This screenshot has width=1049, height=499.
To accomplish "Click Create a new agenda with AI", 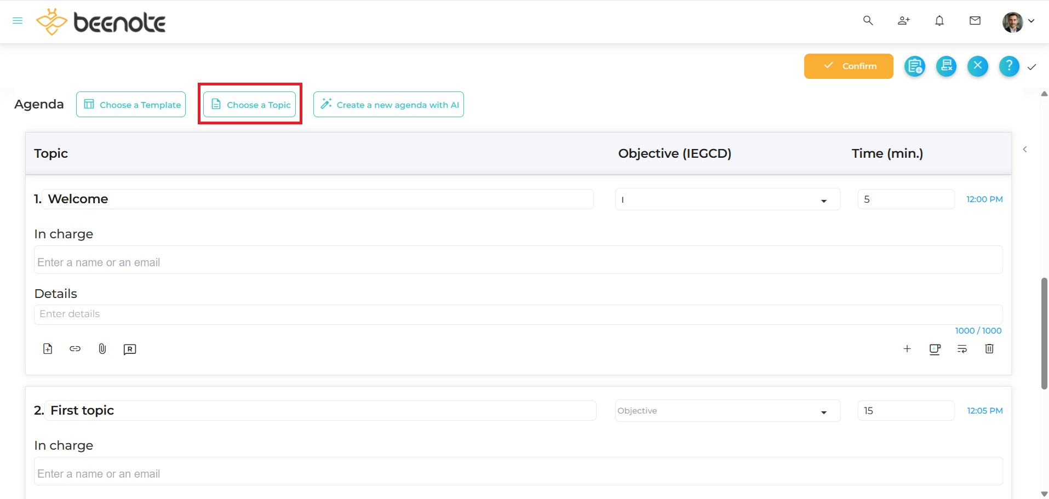I will (388, 105).
